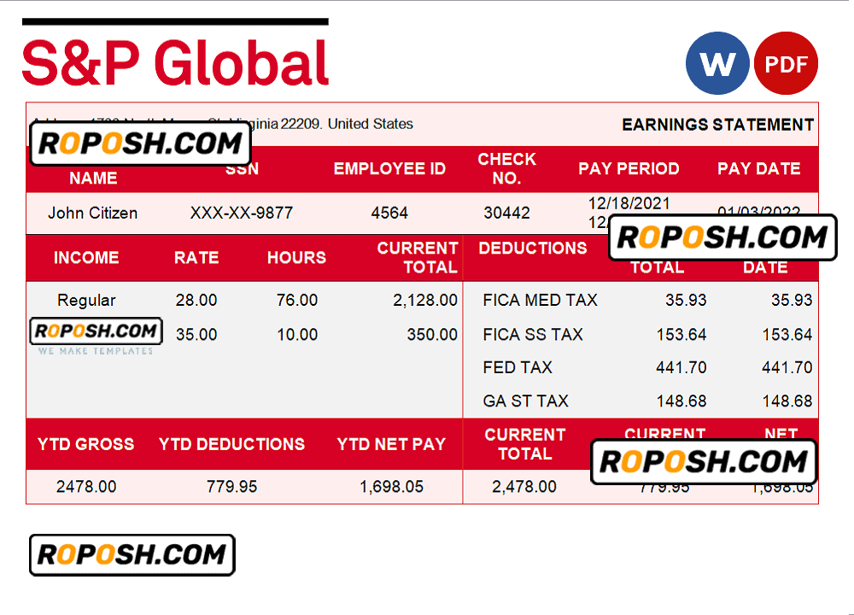Viewport: 854px width, 615px height.
Task: Click the Roposh logo with 'We Make Templates' tagline
Action: [x=96, y=337]
